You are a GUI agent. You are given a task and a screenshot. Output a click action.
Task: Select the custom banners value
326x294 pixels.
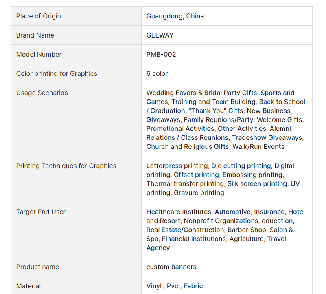coord(171,267)
